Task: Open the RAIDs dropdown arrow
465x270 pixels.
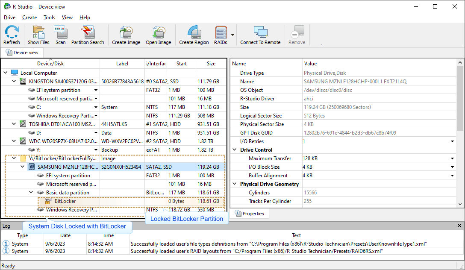Action: tap(232, 35)
